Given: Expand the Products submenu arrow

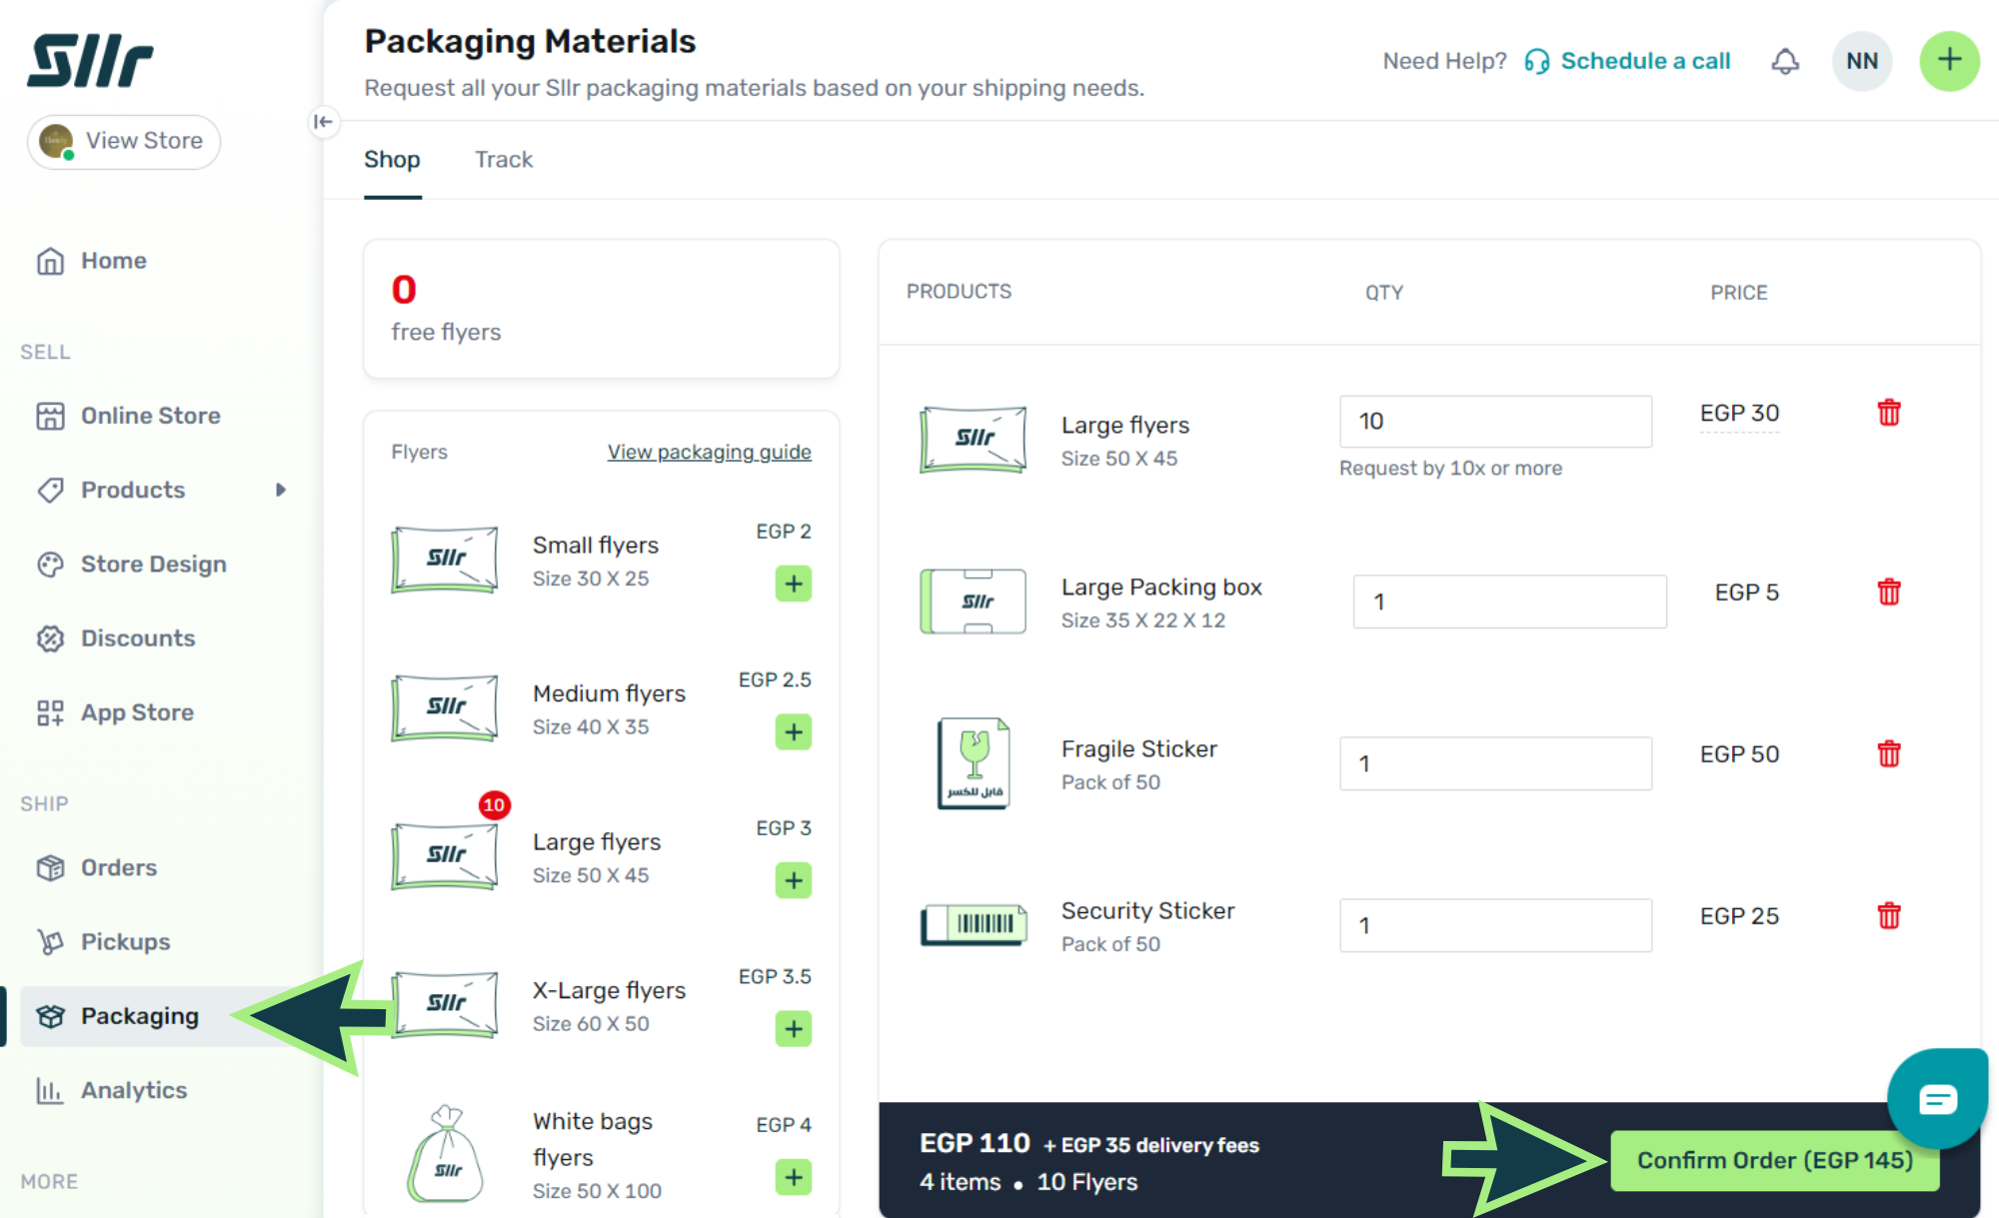Looking at the screenshot, I should pyautogui.click(x=281, y=490).
